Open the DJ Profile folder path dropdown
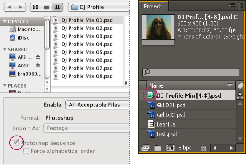 99,7
